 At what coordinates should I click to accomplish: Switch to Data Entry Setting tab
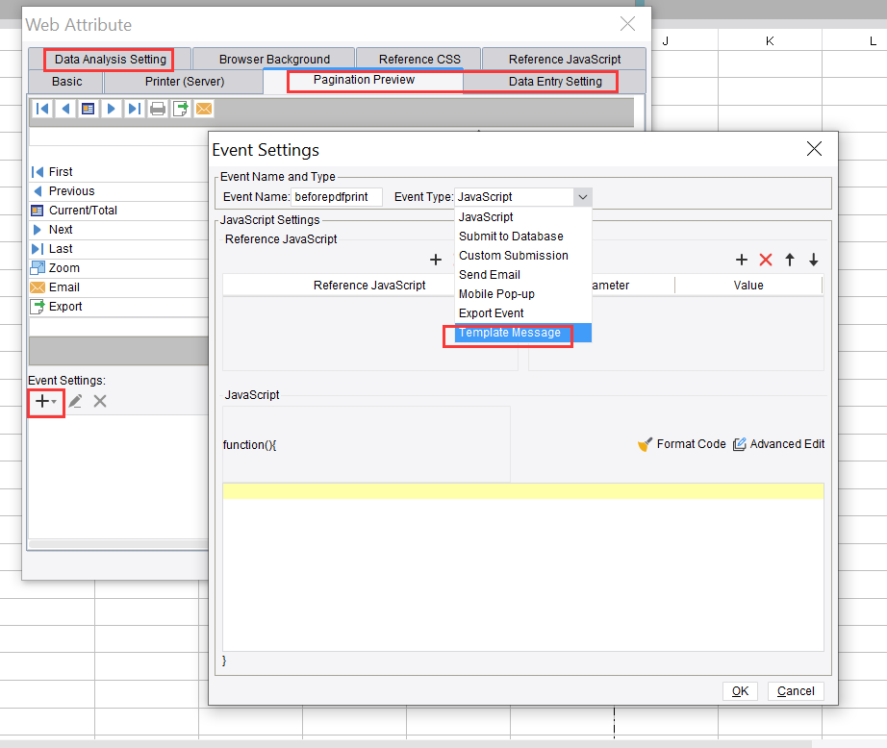(555, 82)
